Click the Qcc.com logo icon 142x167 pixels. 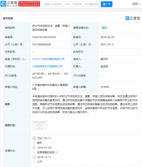click(x=3, y=4)
